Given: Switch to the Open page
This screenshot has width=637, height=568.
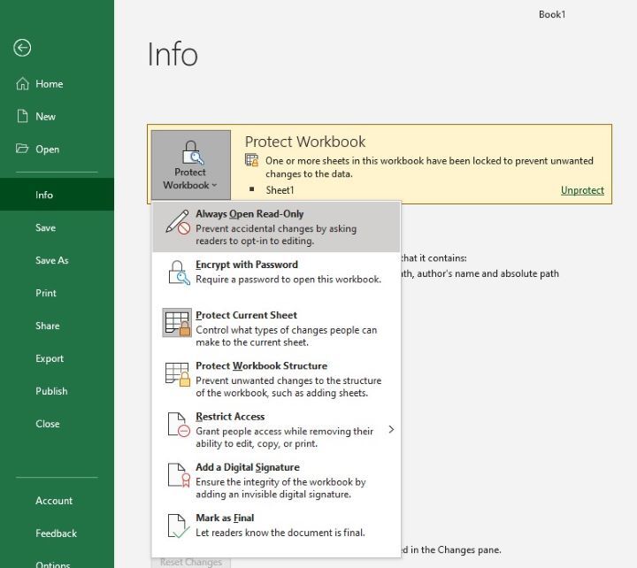Looking at the screenshot, I should pos(57,150).
